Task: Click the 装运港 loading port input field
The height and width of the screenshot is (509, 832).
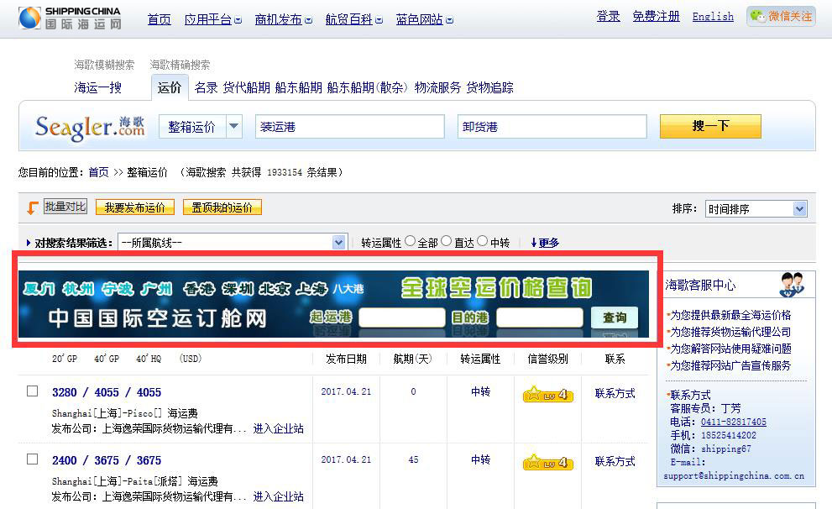Action: click(349, 127)
